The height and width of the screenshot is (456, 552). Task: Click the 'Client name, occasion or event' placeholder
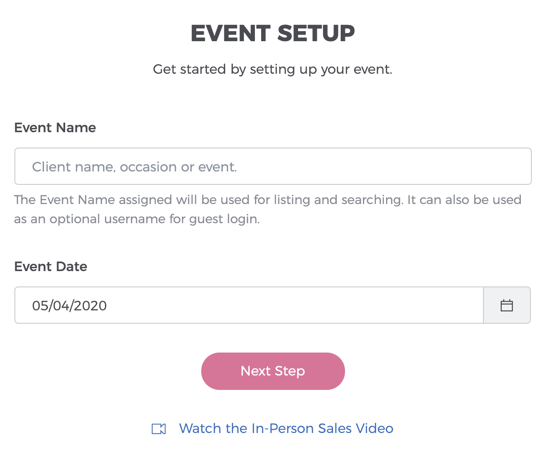click(x=135, y=167)
